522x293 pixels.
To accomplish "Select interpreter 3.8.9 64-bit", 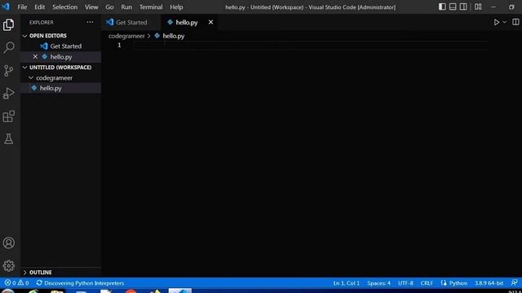I will pyautogui.click(x=489, y=283).
